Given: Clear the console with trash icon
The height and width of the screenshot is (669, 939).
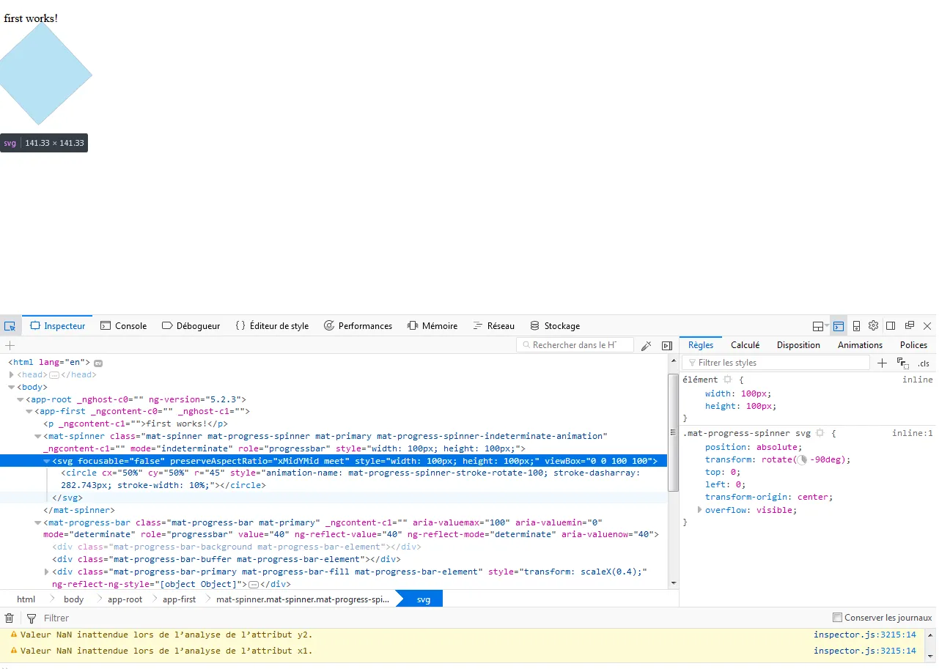Looking at the screenshot, I should click(10, 618).
